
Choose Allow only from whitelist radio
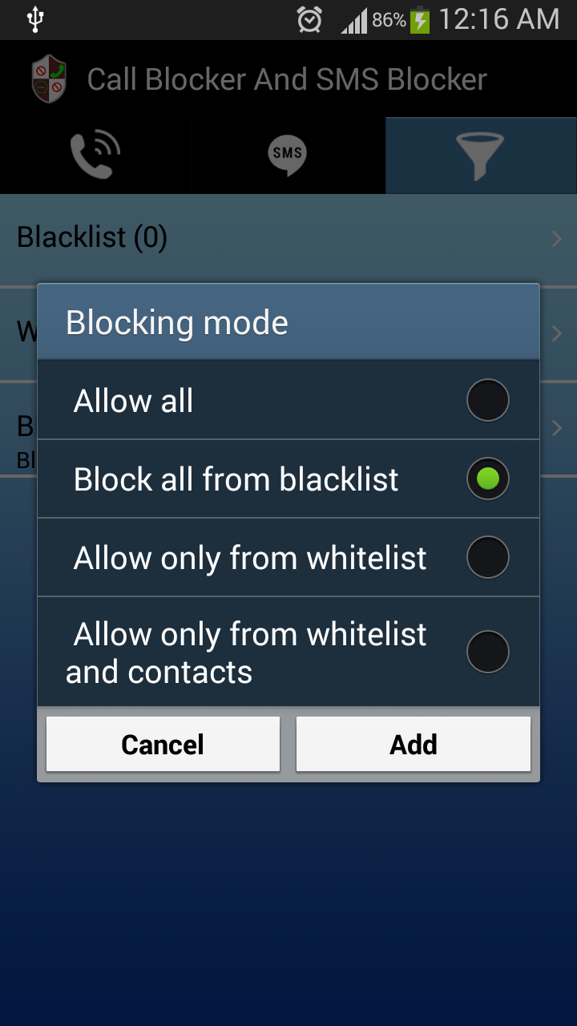click(x=488, y=557)
